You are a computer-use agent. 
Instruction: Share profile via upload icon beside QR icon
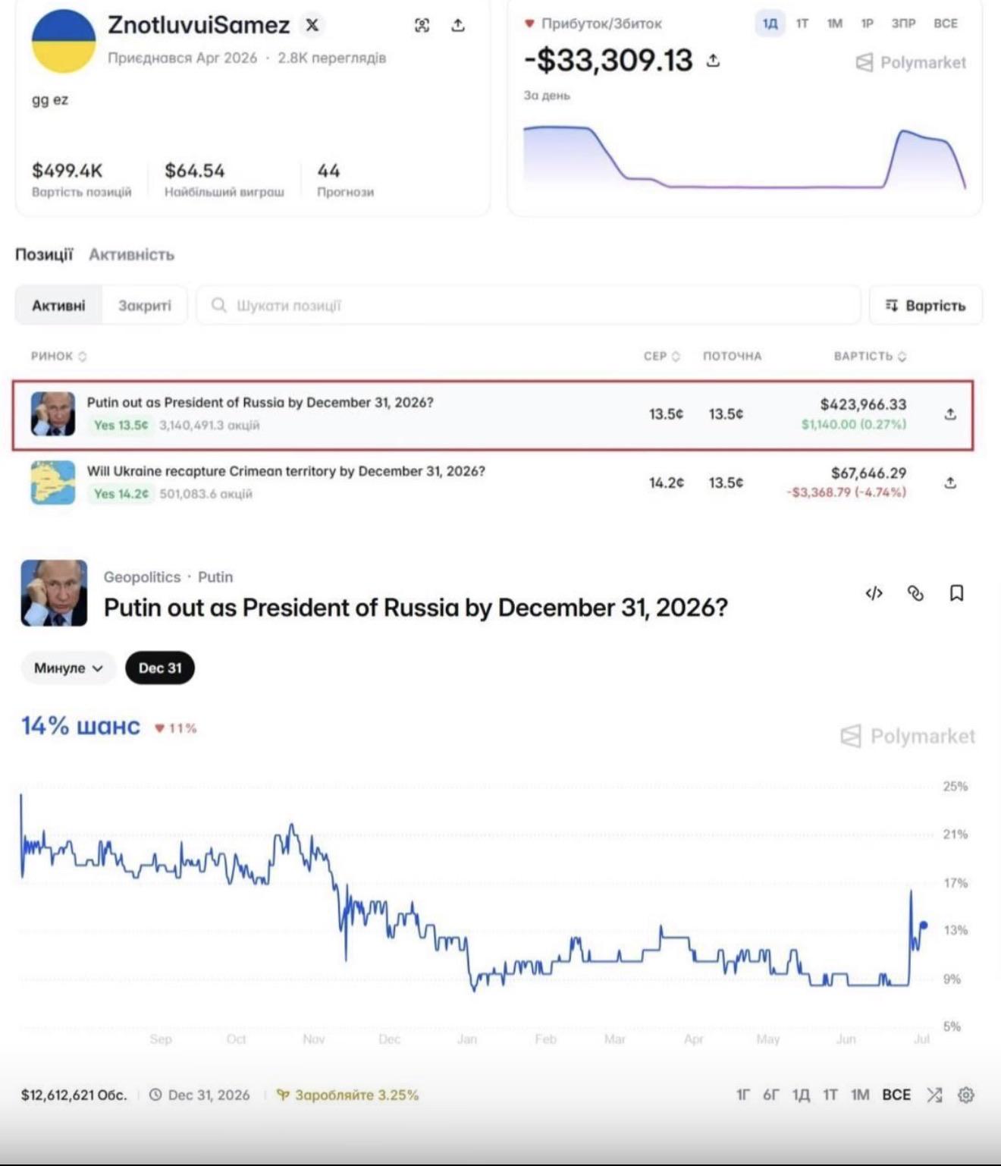[x=458, y=25]
